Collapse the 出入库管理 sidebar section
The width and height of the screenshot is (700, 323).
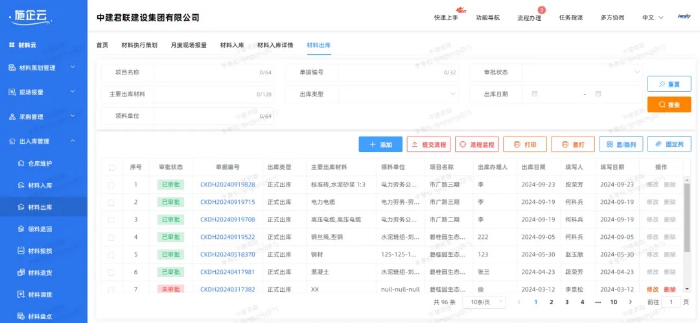coord(73,141)
